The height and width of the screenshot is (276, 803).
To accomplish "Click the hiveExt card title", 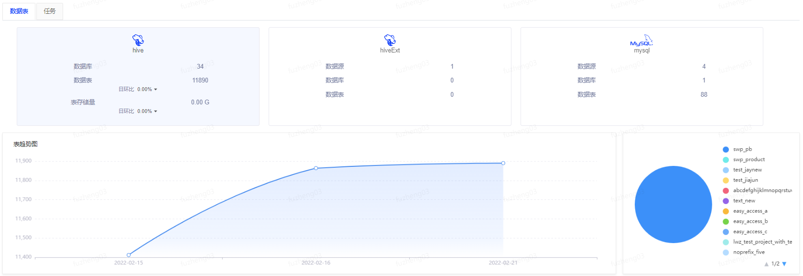I will pyautogui.click(x=390, y=51).
